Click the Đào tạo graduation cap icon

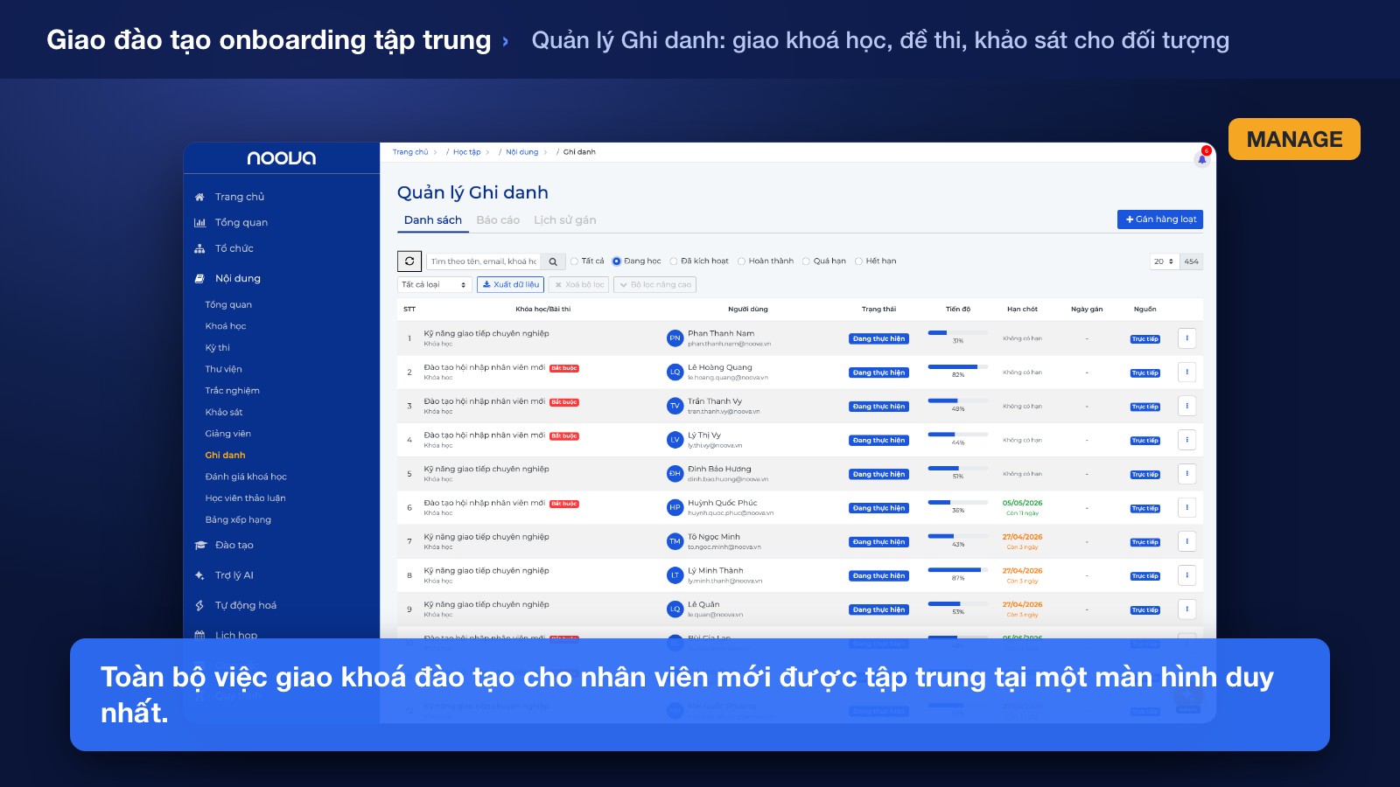[199, 545]
